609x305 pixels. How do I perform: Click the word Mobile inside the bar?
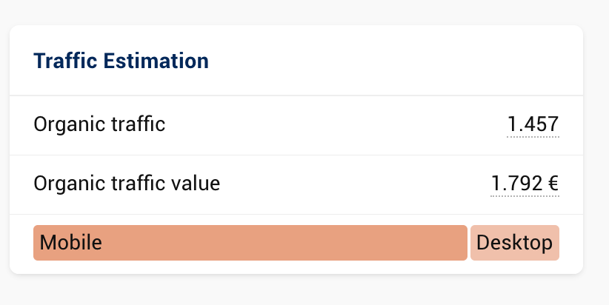pyautogui.click(x=70, y=243)
